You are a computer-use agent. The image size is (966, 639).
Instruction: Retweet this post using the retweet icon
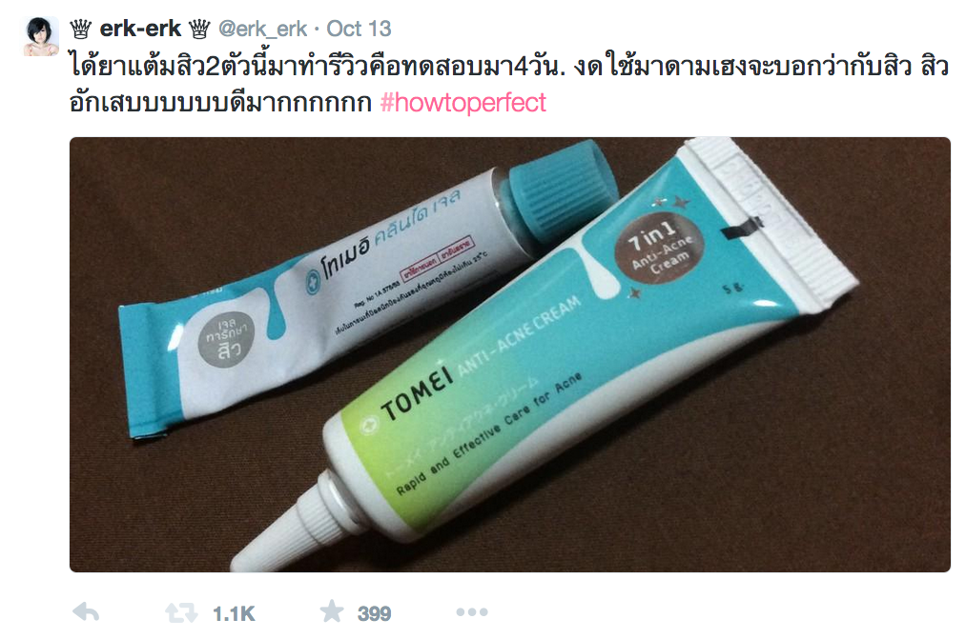point(181,612)
